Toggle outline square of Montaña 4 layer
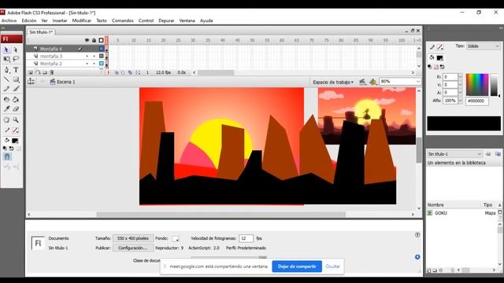 coord(102,49)
